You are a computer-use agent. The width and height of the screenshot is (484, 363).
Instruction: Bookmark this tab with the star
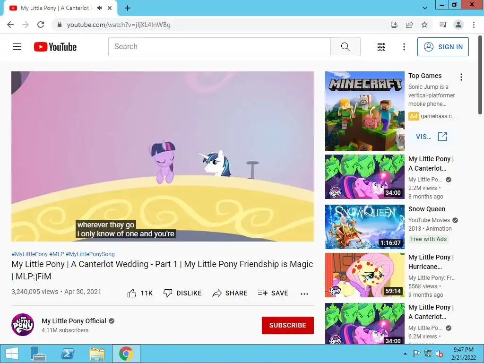pos(424,25)
